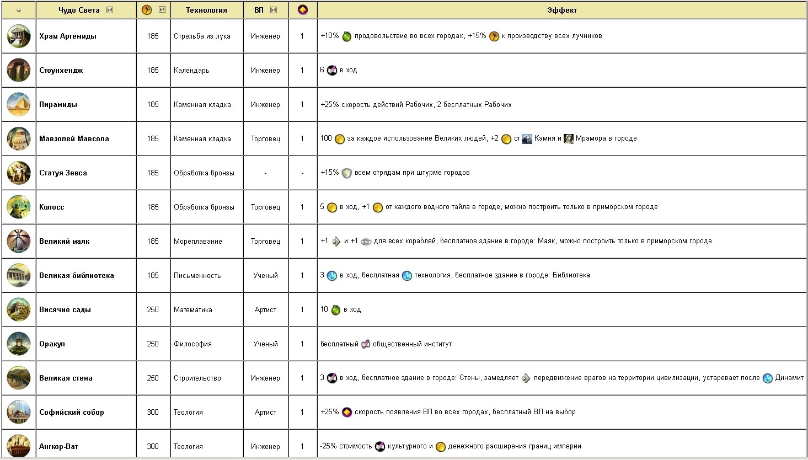Click the small dot icon in first header cell
This screenshot has height=460, width=808.
click(x=19, y=10)
